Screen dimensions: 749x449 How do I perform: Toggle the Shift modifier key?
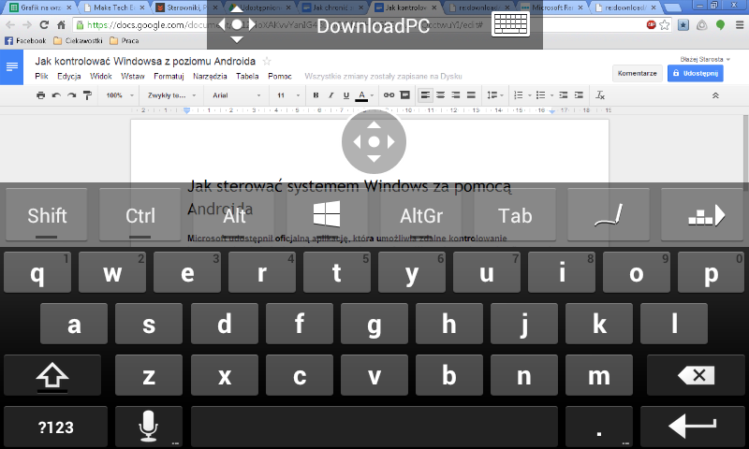pyautogui.click(x=46, y=215)
